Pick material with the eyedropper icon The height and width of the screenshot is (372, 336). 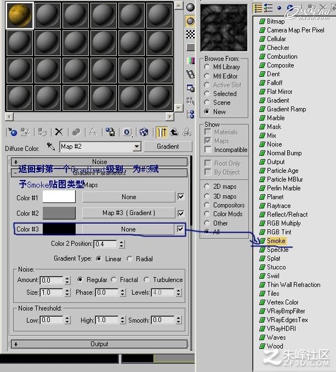coord(51,146)
